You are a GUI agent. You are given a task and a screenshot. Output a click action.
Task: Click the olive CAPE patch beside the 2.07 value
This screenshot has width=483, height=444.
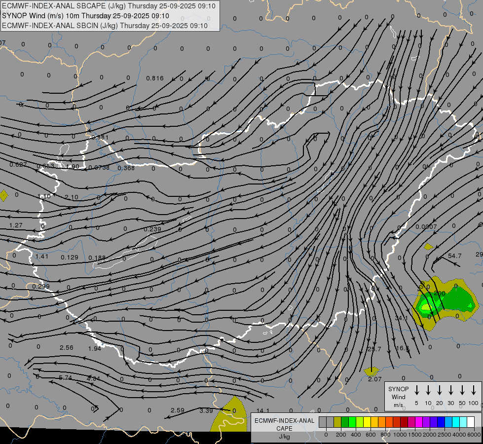pyautogui.click(x=371, y=371)
